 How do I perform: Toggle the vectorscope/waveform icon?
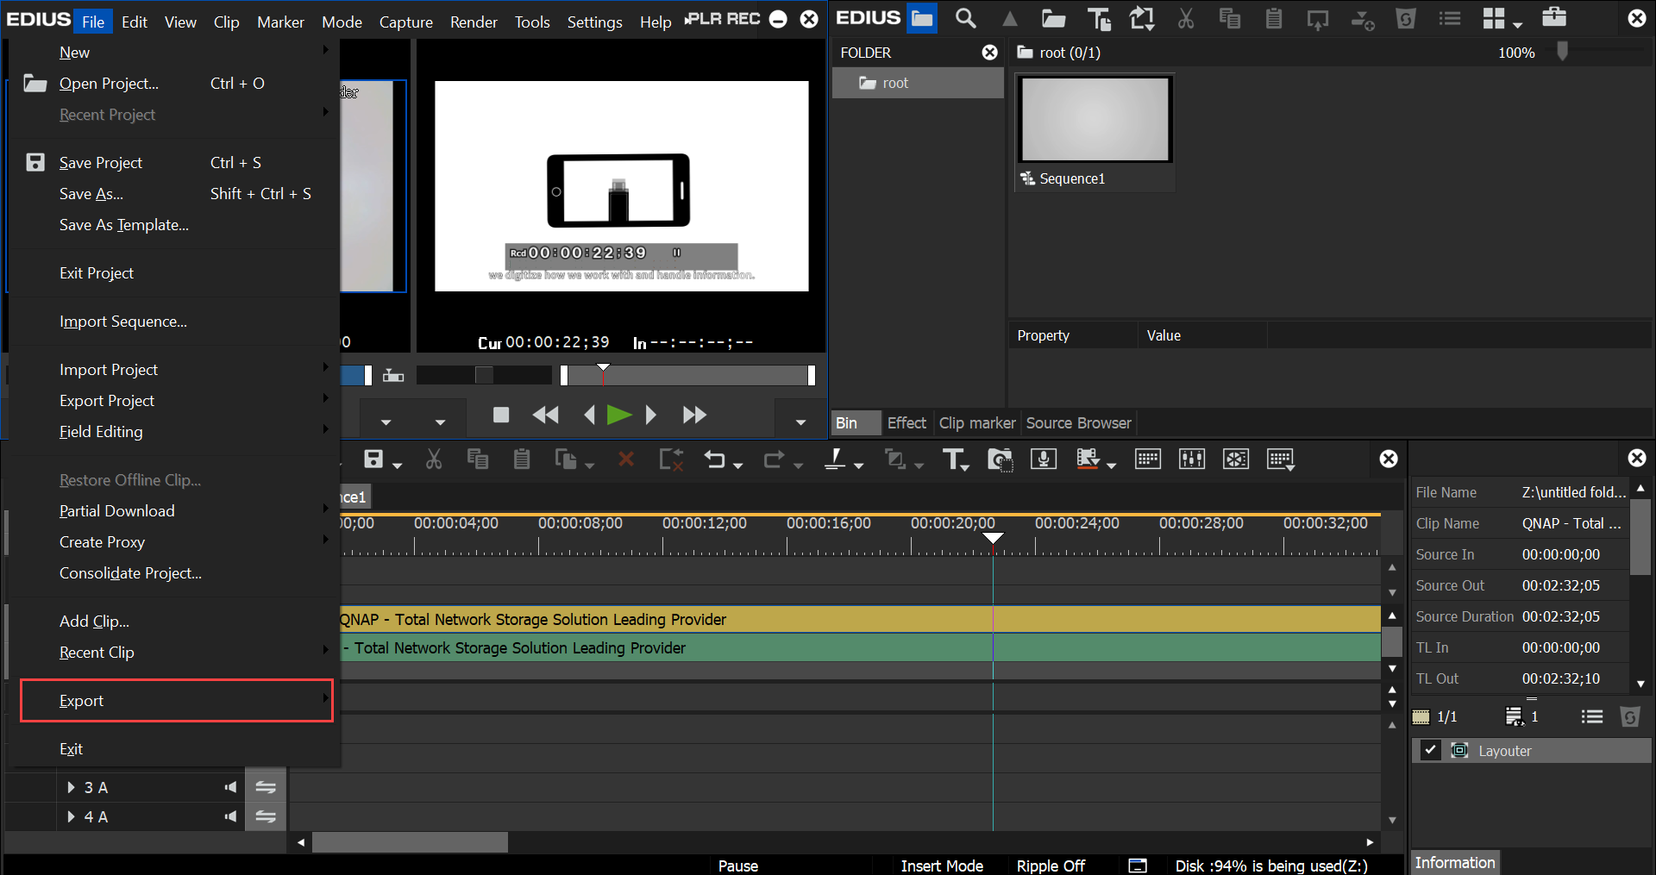pos(1236,459)
